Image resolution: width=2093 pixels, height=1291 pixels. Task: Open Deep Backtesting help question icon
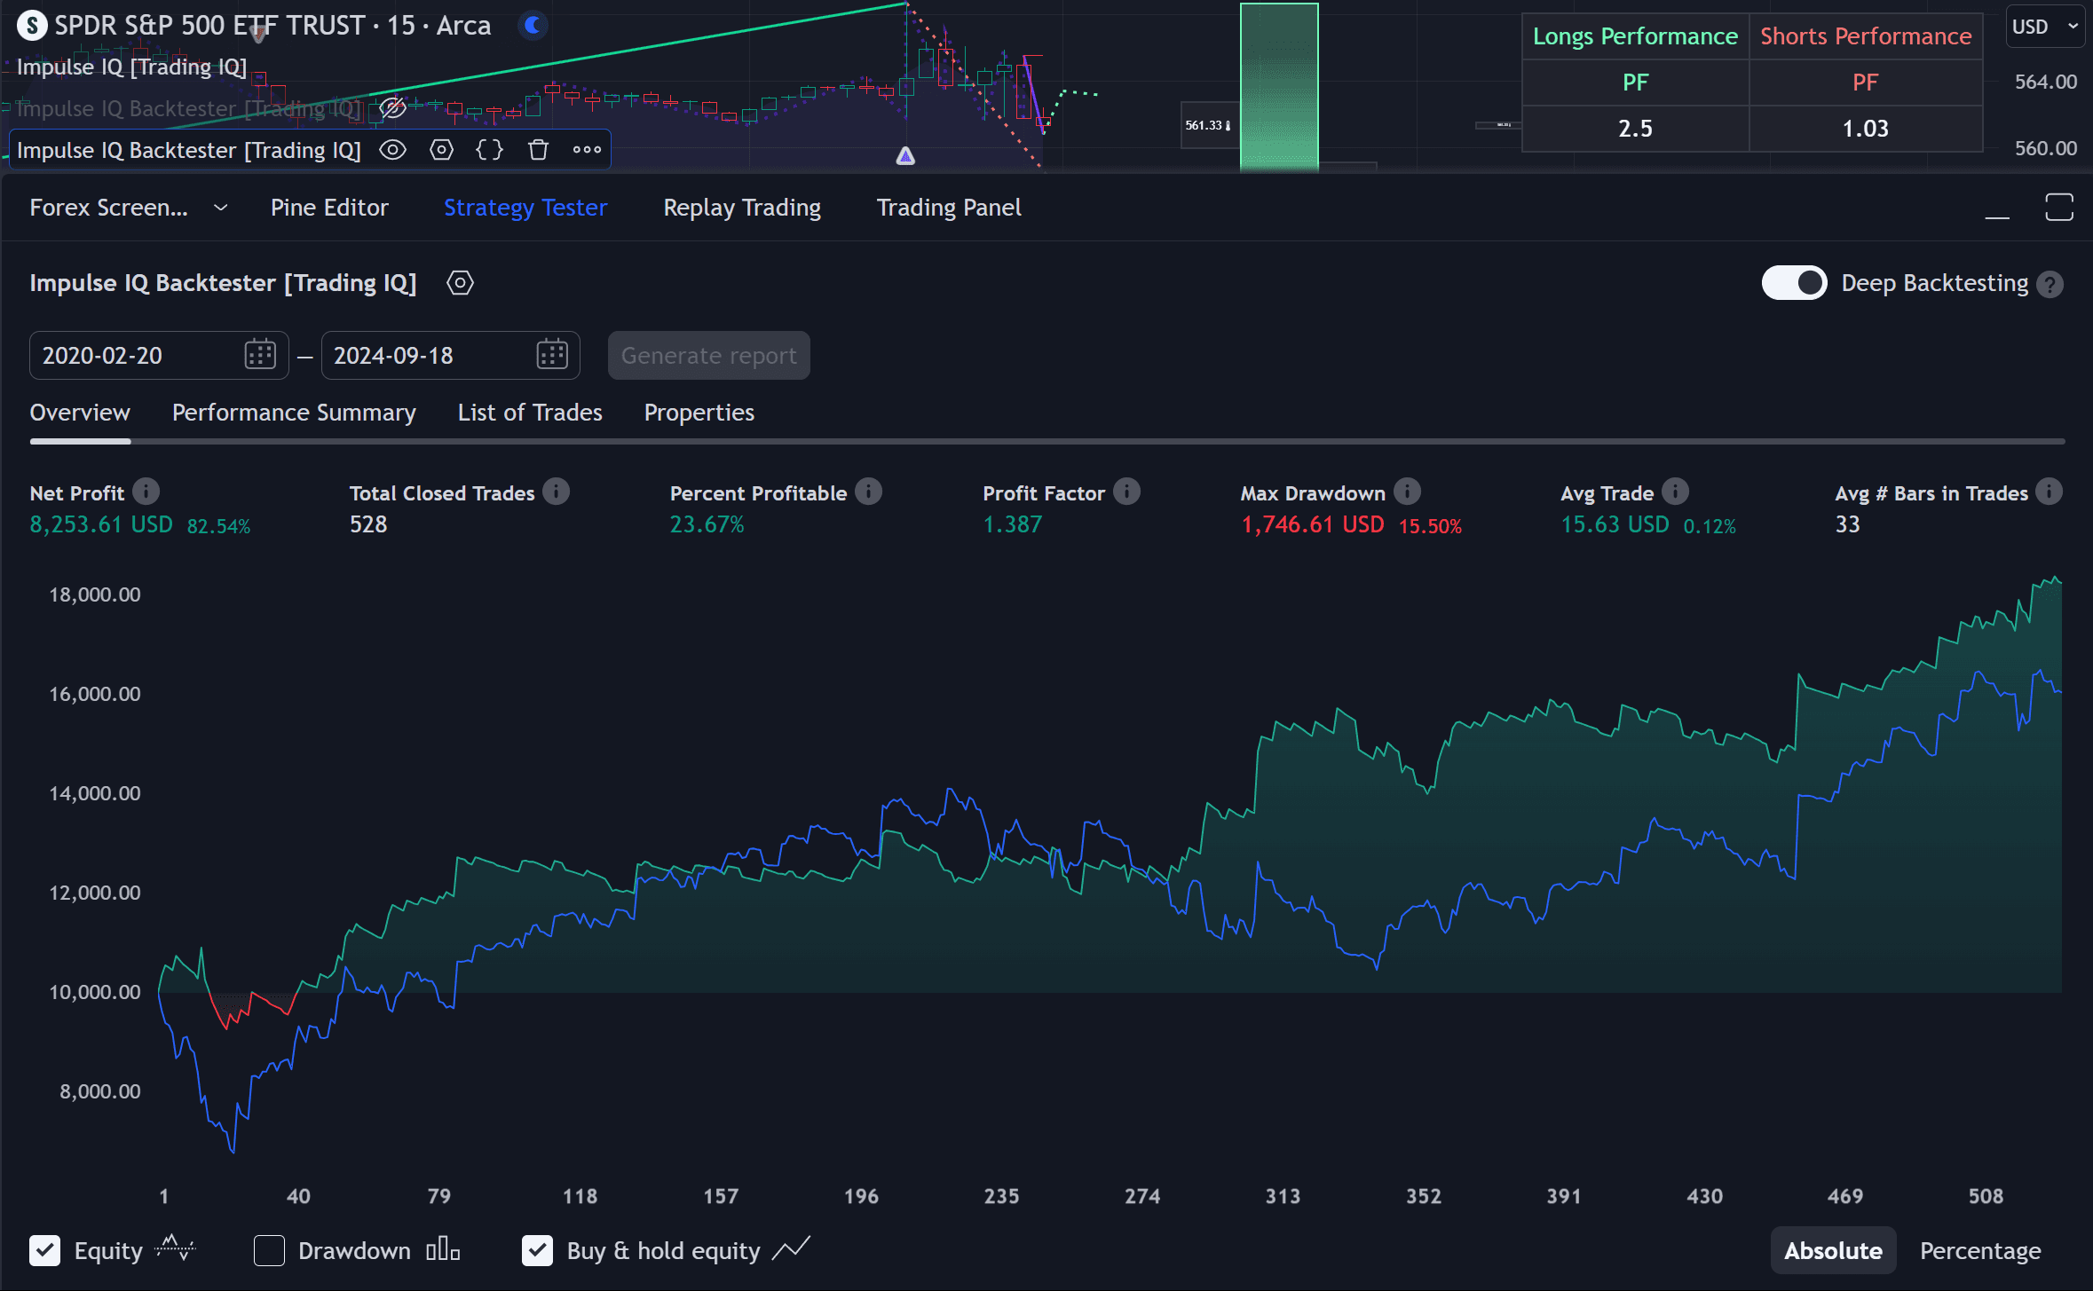coord(2050,284)
